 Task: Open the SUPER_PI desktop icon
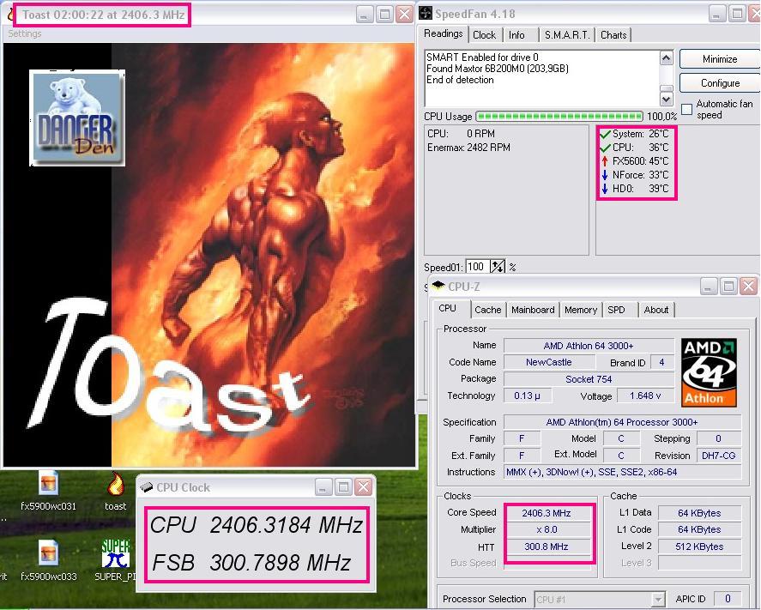point(116,561)
